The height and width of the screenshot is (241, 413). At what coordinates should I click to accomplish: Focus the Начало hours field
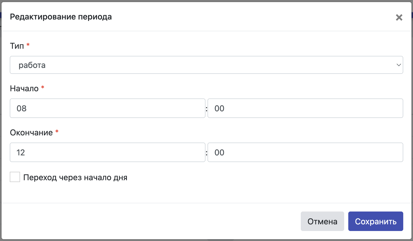tap(107, 108)
